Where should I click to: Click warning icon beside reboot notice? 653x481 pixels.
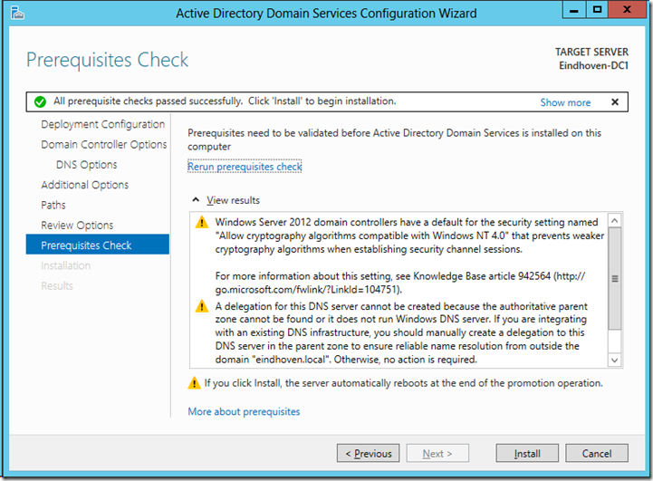pos(194,383)
